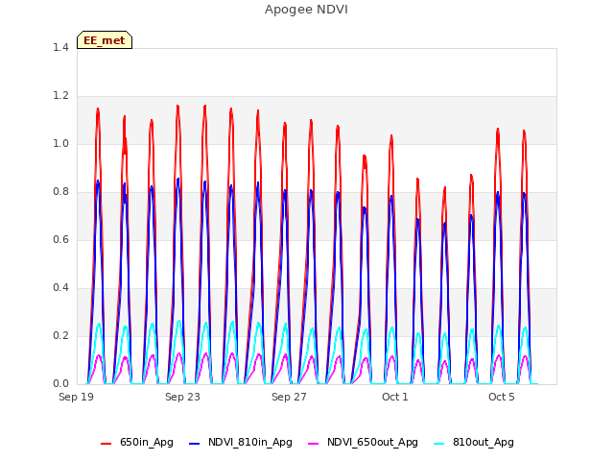Screen dimensions: 614x461
Task: Click the 0.2 y-axis label
Action: (60, 335)
